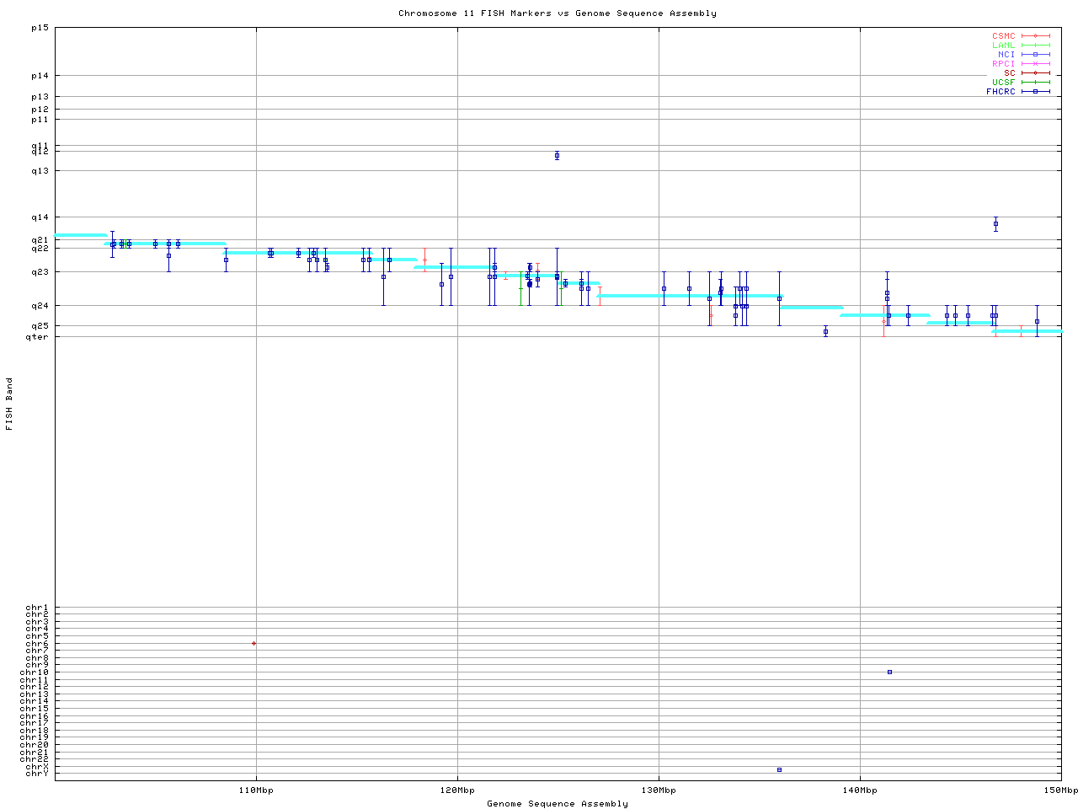1078x809 pixels.
Task: Click the chart title text
Action: pyautogui.click(x=558, y=13)
